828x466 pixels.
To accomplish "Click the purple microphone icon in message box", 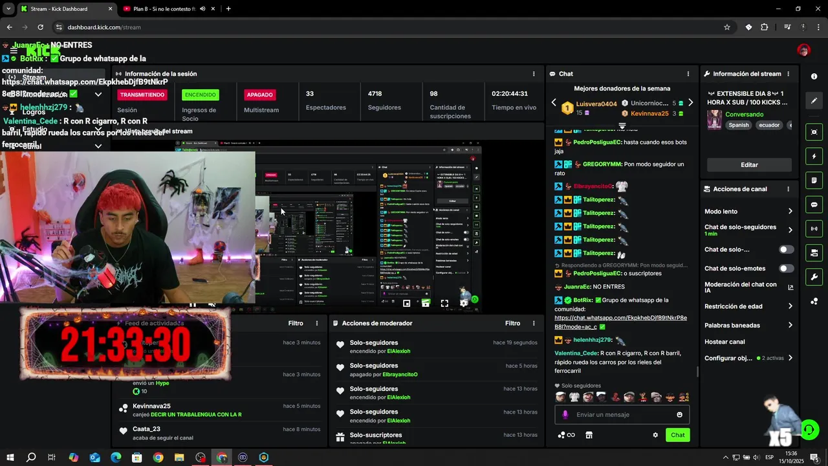I will pyautogui.click(x=565, y=415).
